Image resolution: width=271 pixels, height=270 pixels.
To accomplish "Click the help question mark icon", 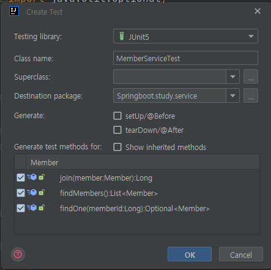I will [18, 254].
